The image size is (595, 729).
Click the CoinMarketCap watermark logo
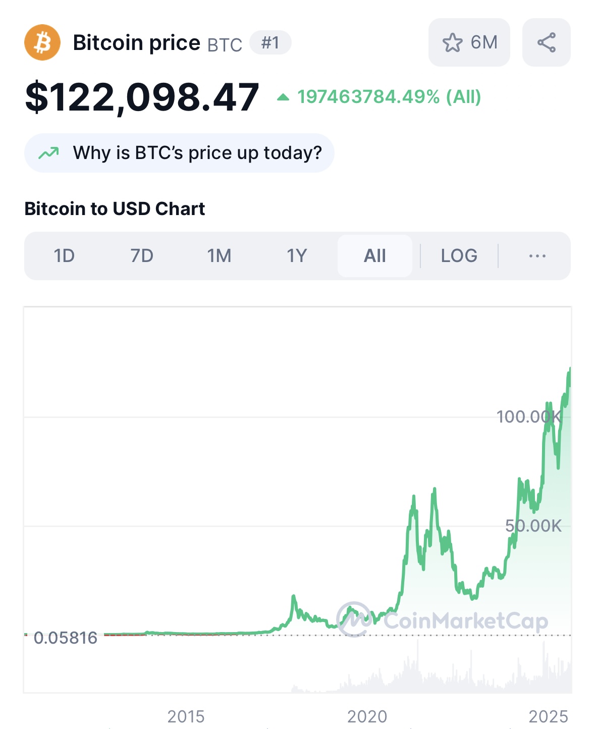coord(442,620)
